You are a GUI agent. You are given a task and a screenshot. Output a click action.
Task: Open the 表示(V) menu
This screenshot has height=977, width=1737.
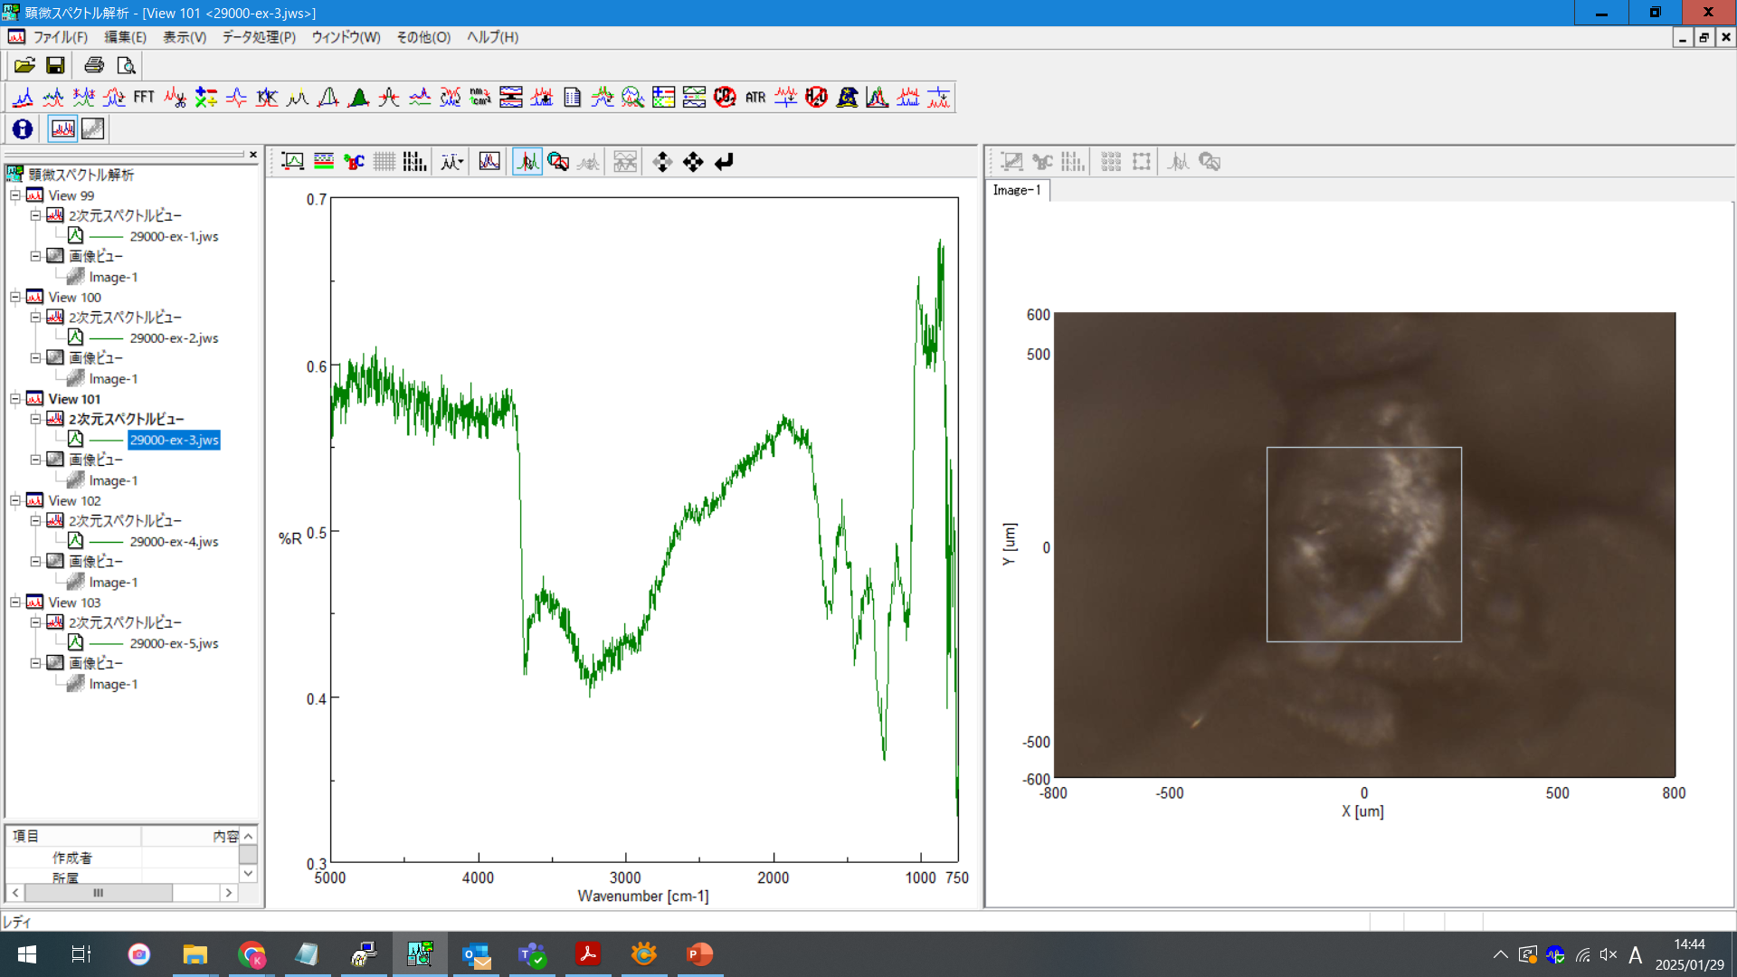point(185,37)
